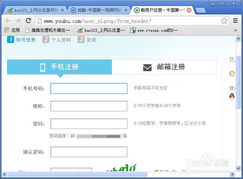This screenshot has height=179, width=243.
Task: Focus the 昵称 nickname input field
Action: (x=89, y=106)
